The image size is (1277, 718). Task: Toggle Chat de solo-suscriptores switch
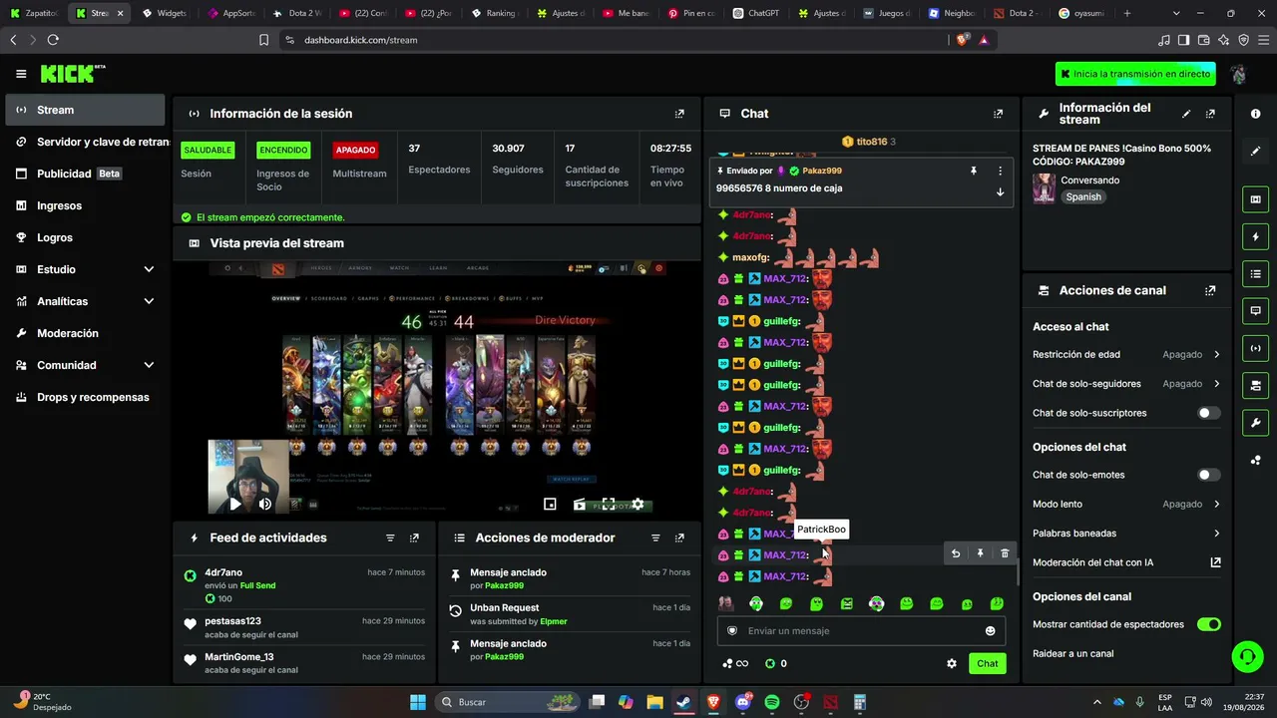pyautogui.click(x=1208, y=413)
